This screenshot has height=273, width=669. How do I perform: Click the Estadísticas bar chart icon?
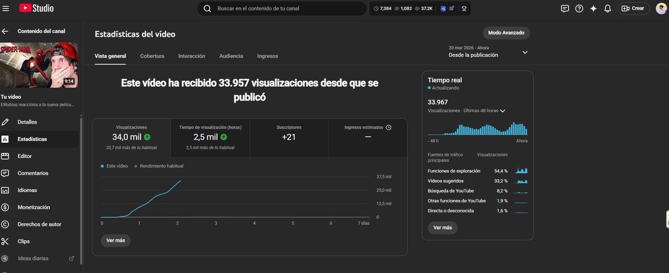click(6, 139)
